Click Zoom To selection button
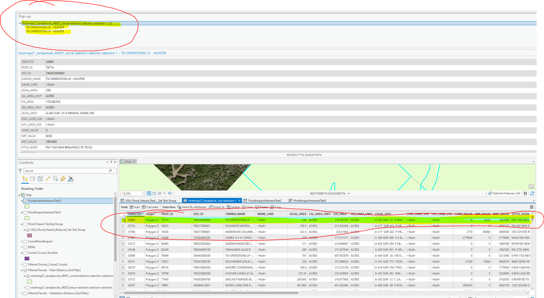The image size is (544, 298). click(216, 207)
